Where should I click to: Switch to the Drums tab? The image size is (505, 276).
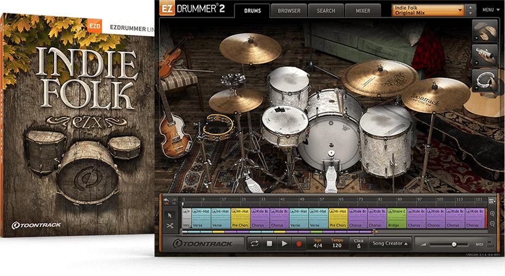click(x=252, y=11)
